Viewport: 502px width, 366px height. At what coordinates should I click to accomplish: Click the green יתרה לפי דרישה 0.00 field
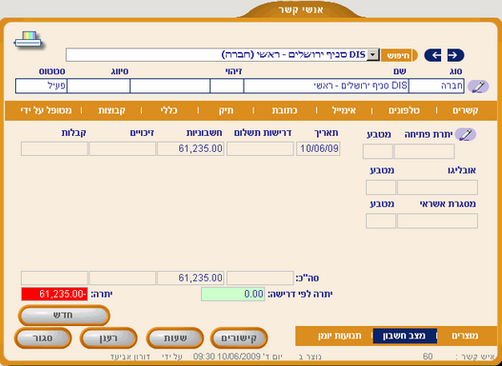232,294
